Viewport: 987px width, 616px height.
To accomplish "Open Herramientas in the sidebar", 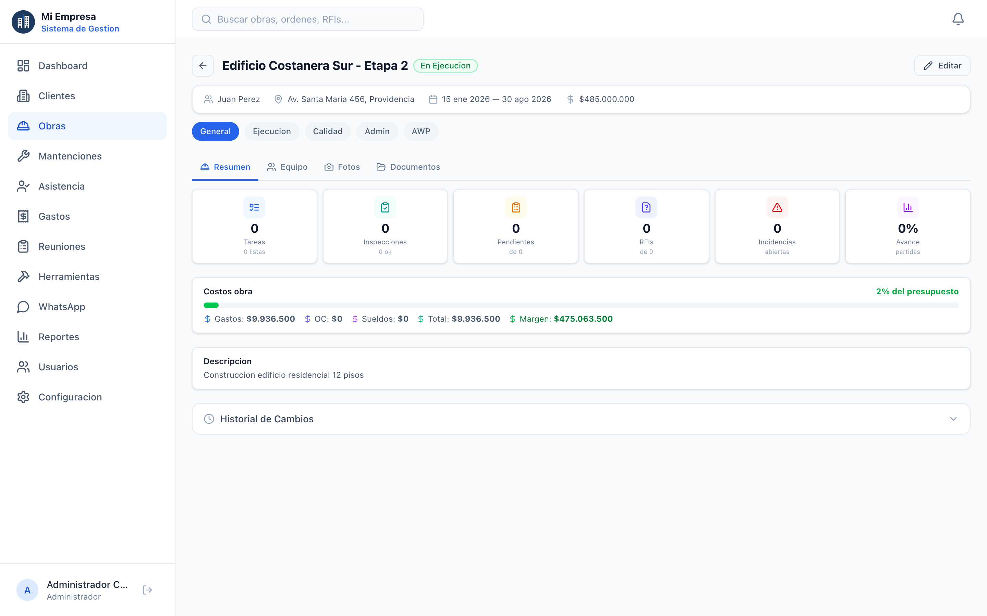I will click(x=69, y=277).
